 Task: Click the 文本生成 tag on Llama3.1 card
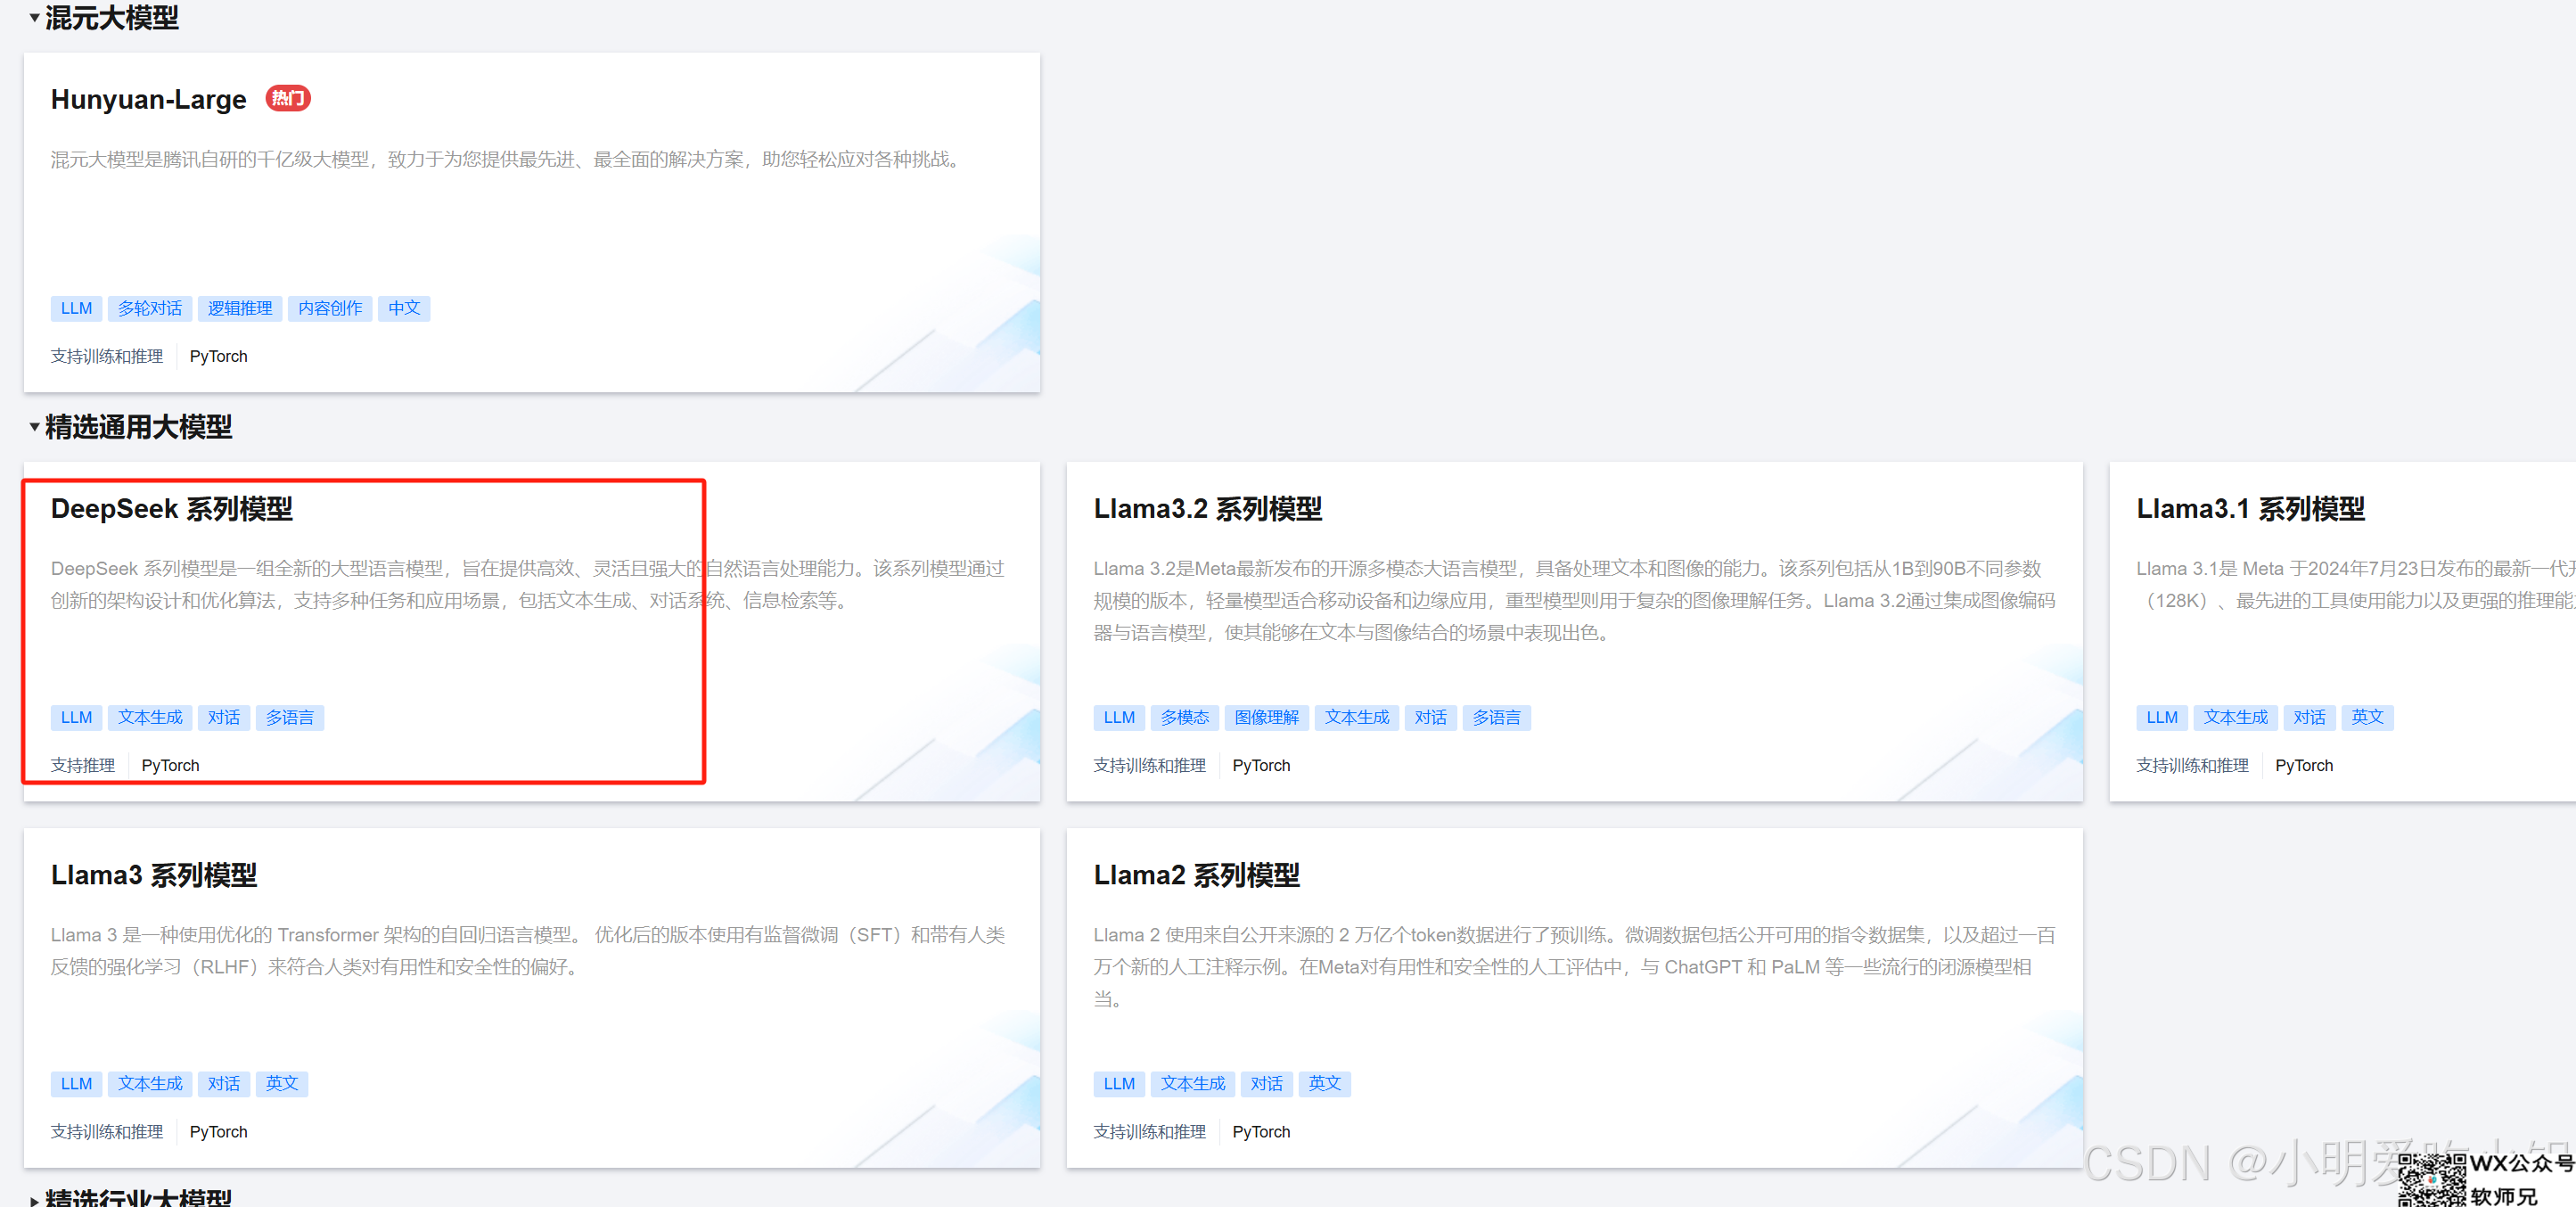(2236, 717)
